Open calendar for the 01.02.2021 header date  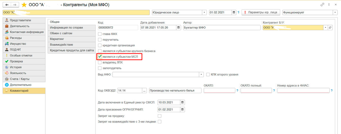tap(234, 12)
